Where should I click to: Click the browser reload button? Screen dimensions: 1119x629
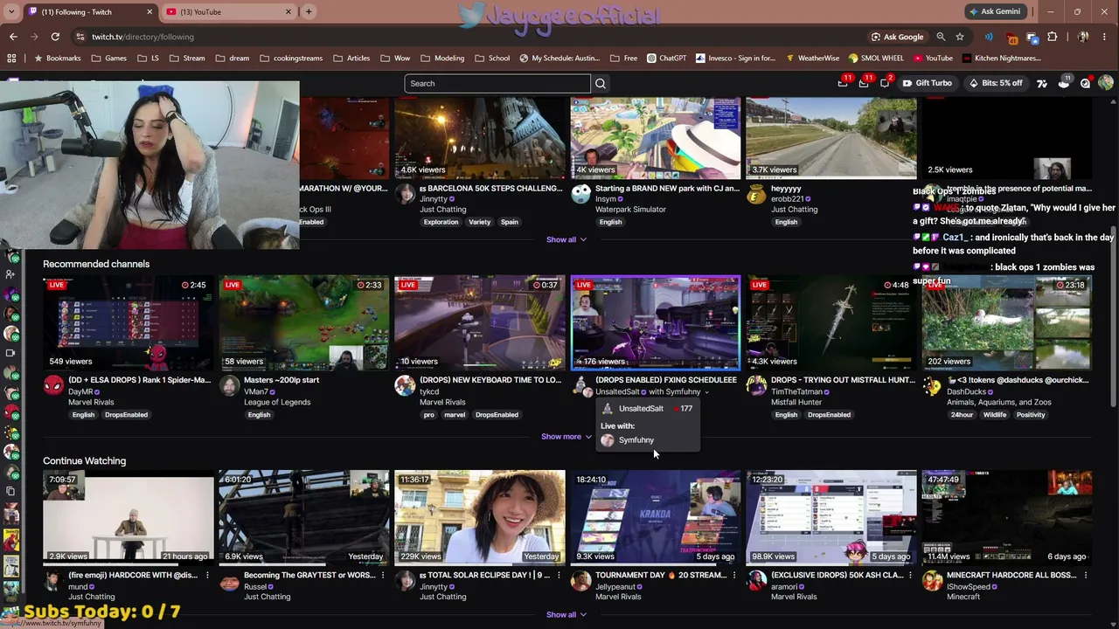tap(55, 37)
